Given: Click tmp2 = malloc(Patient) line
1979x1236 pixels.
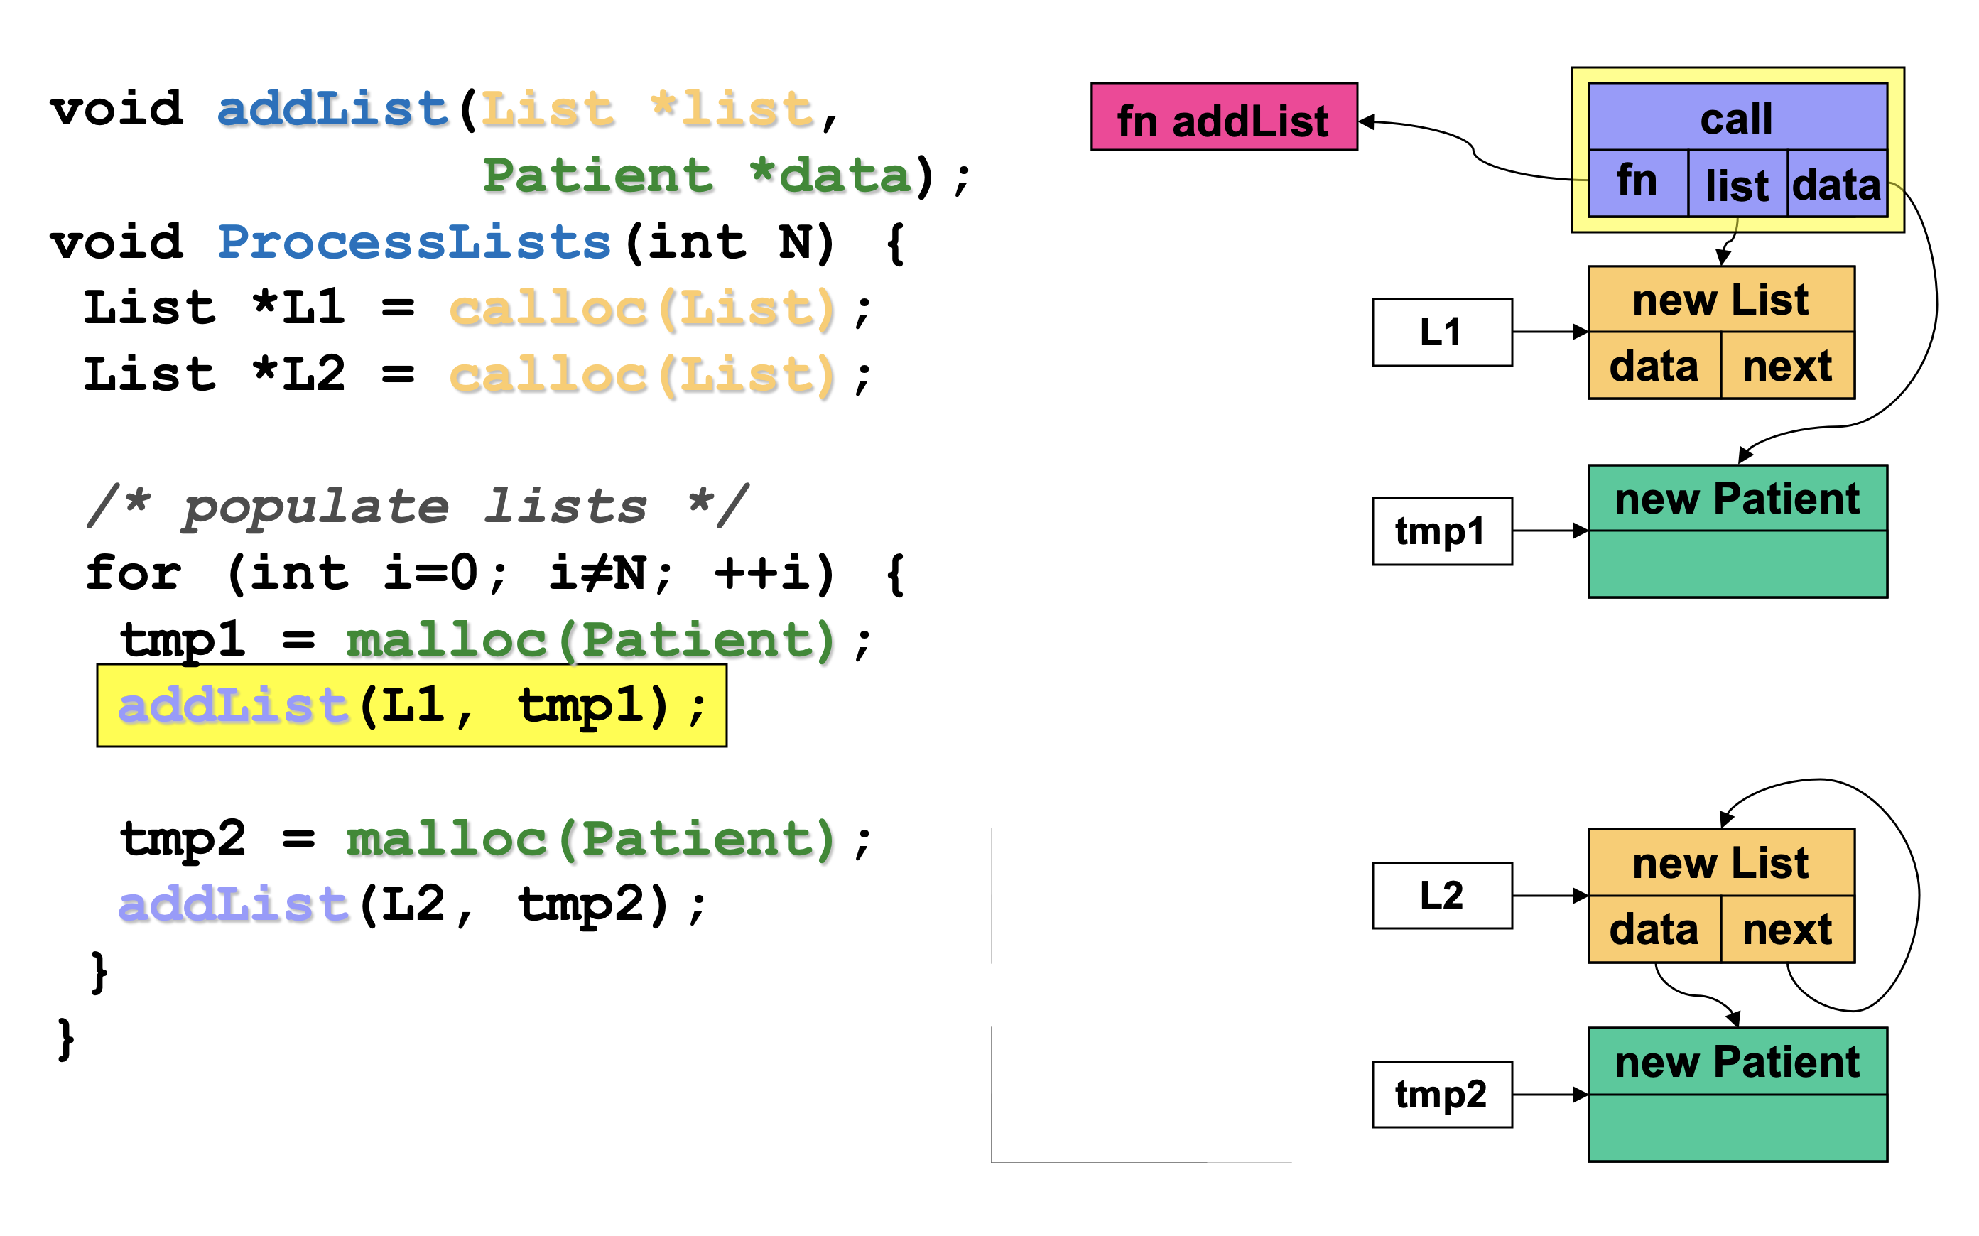Looking at the screenshot, I should (494, 839).
